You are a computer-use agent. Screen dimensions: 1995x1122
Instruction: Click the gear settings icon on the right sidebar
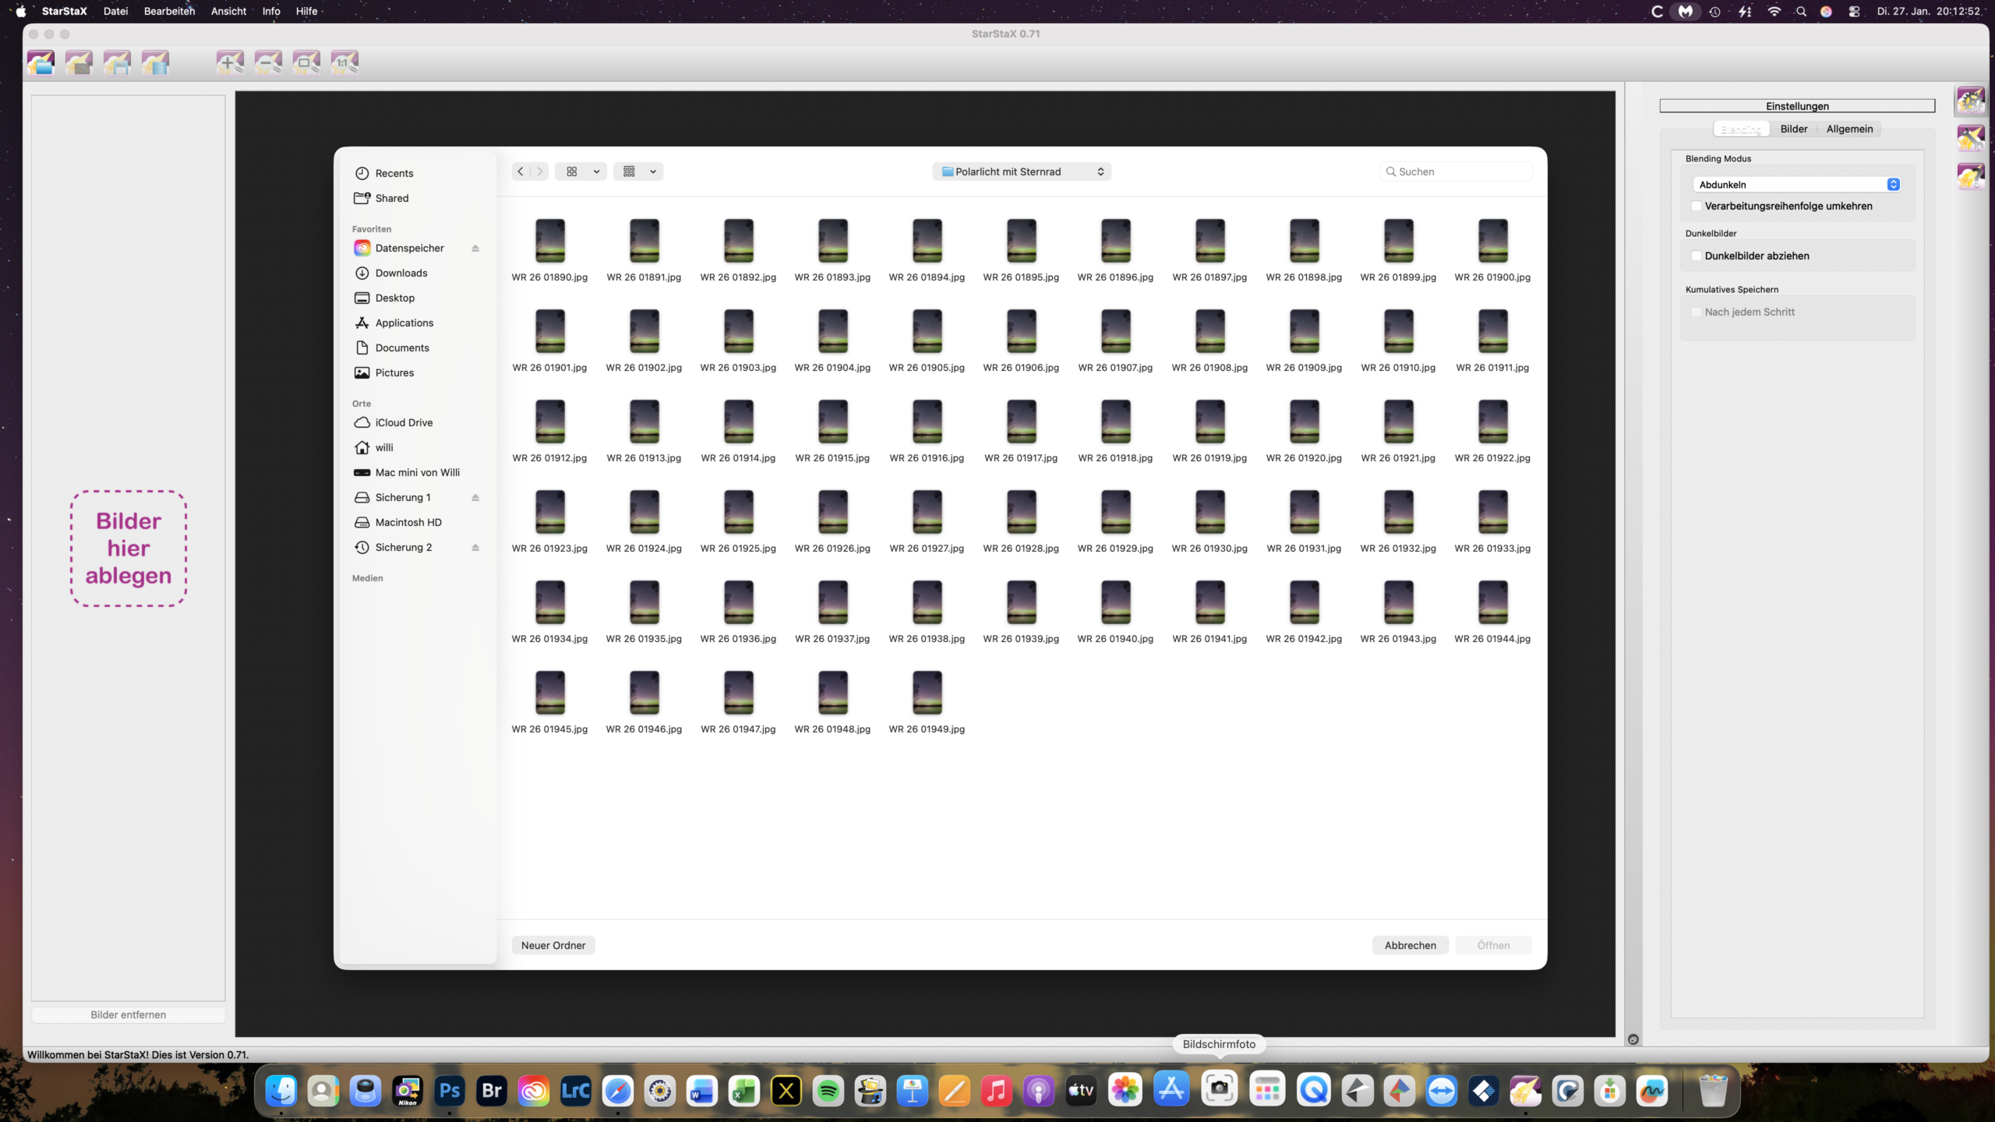1971,100
